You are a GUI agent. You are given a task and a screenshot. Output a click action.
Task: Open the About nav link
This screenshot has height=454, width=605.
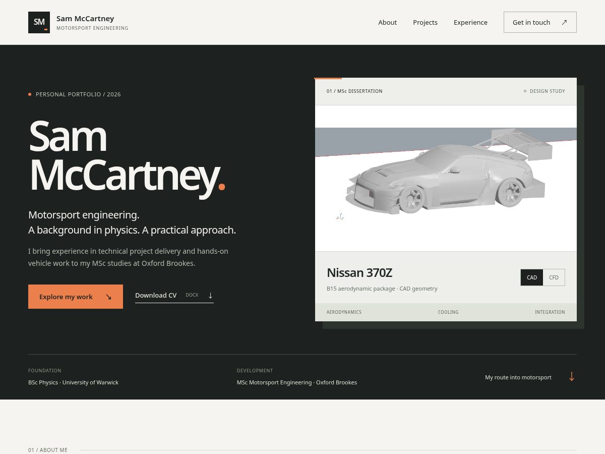[387, 22]
